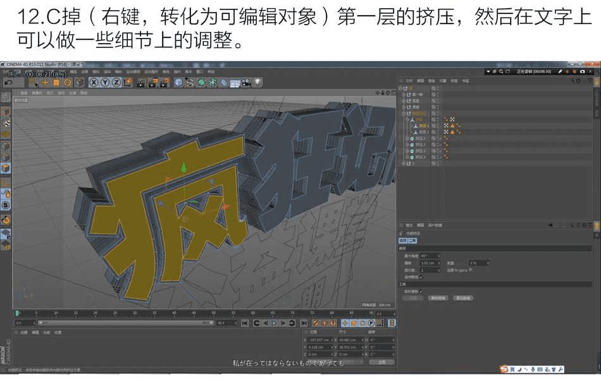Click the timeline frame 0 marker

[17, 314]
